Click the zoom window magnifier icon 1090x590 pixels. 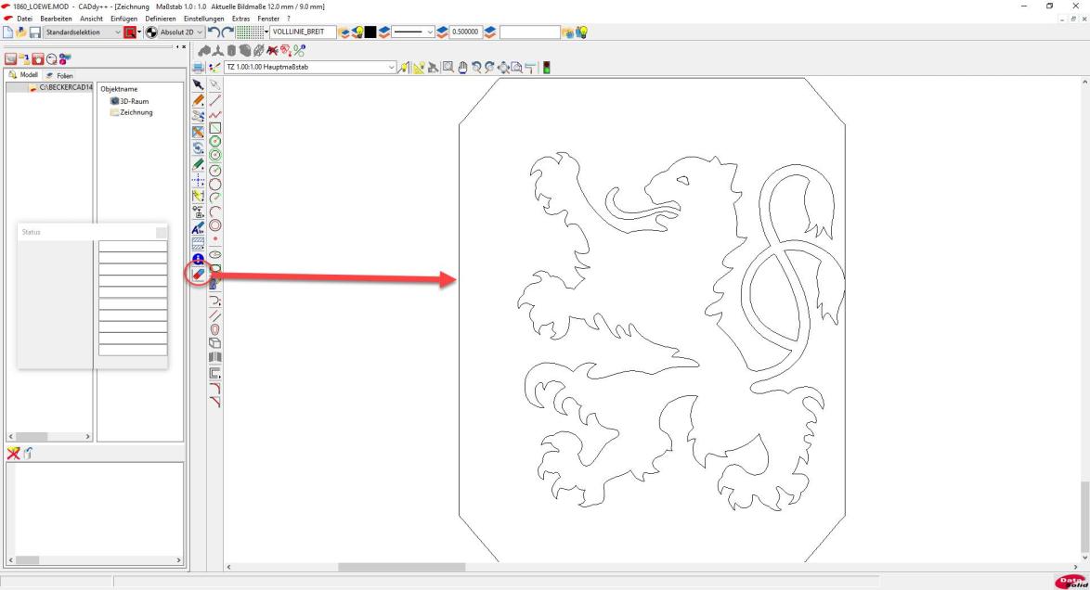tap(448, 68)
